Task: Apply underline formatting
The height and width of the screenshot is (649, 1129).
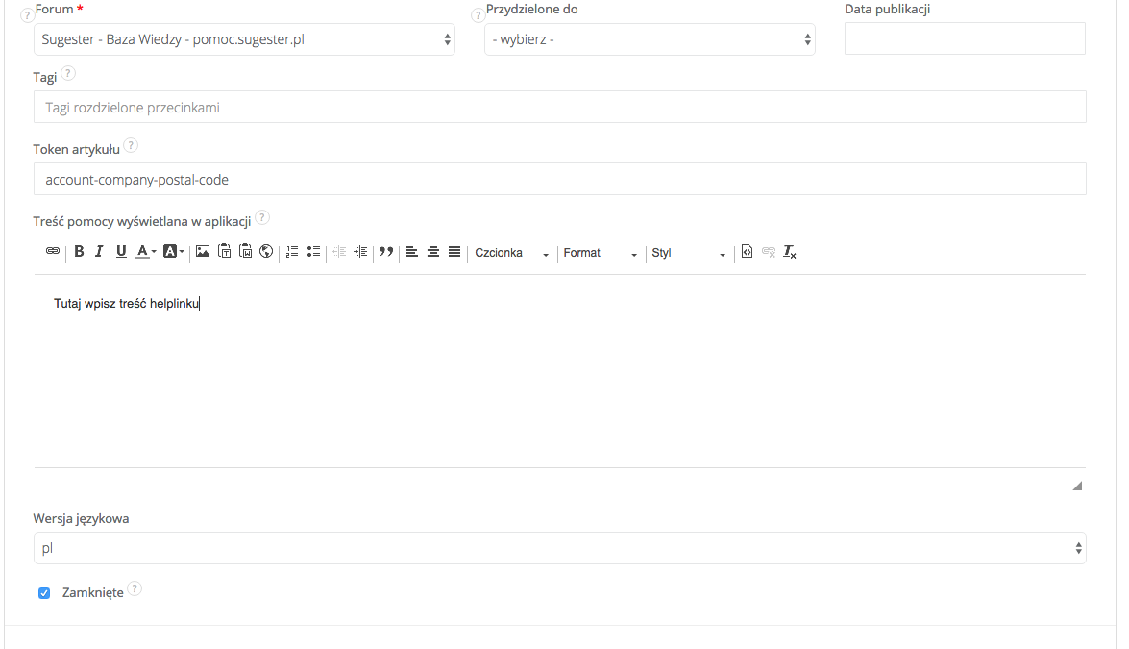Action: coord(120,252)
